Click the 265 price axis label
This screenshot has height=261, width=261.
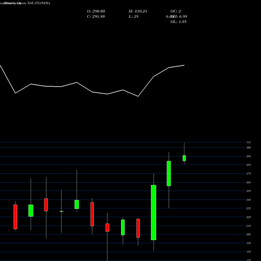point(248,182)
